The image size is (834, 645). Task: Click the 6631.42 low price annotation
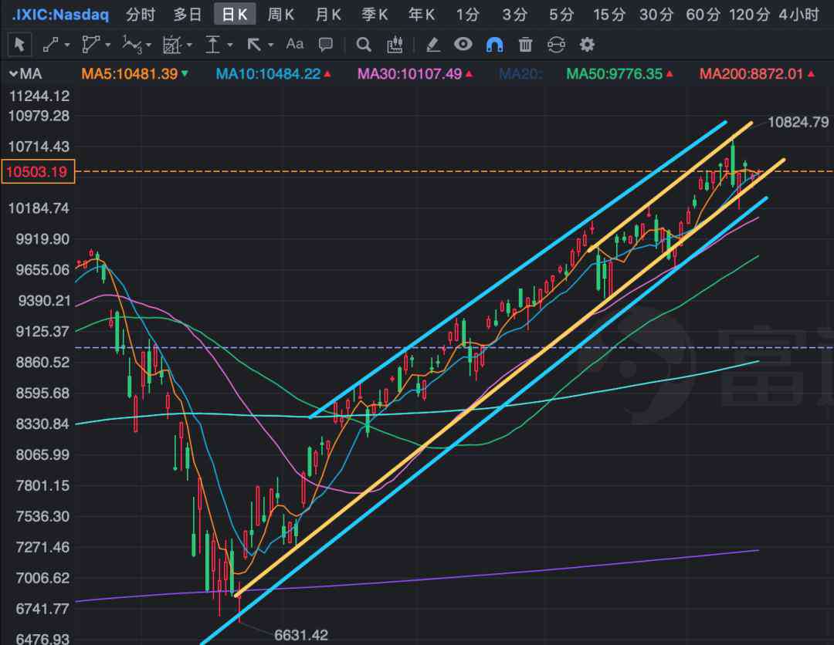click(x=301, y=635)
